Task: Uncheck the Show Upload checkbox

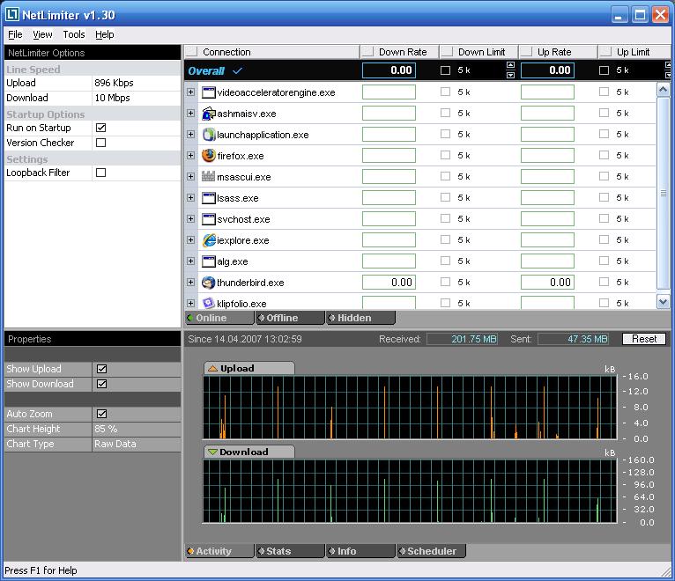Action: click(102, 369)
